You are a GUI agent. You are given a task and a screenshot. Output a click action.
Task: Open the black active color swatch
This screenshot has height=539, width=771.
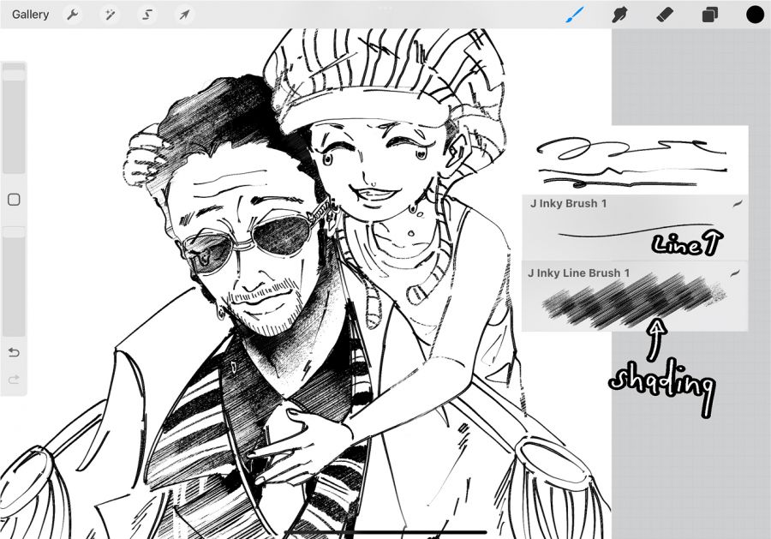[755, 15]
